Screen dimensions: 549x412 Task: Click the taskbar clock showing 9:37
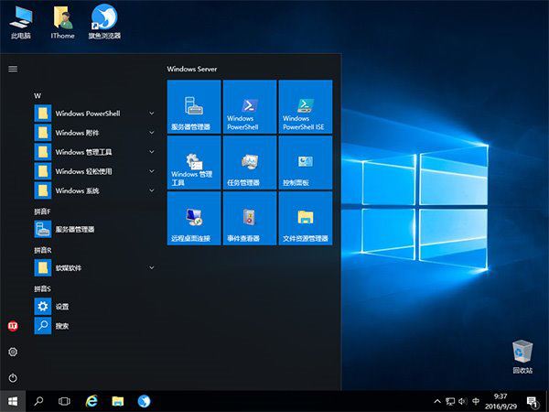pos(500,401)
